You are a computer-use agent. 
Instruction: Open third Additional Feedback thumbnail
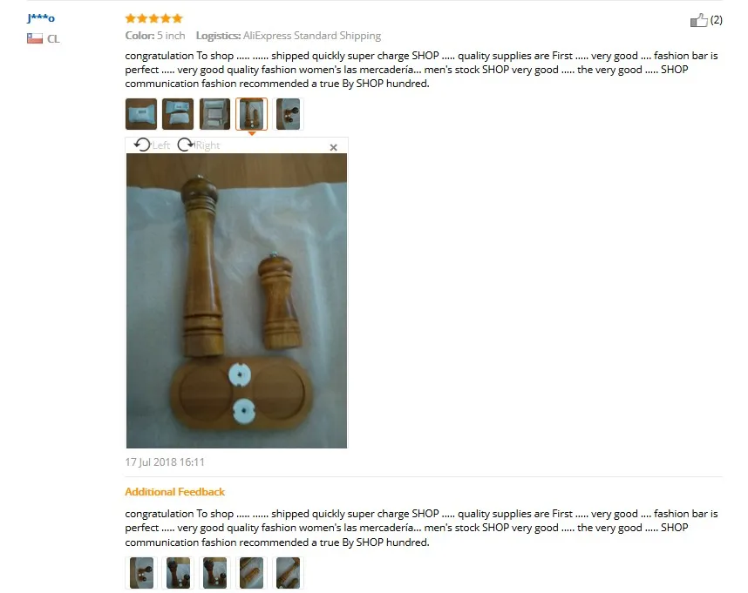(x=215, y=573)
